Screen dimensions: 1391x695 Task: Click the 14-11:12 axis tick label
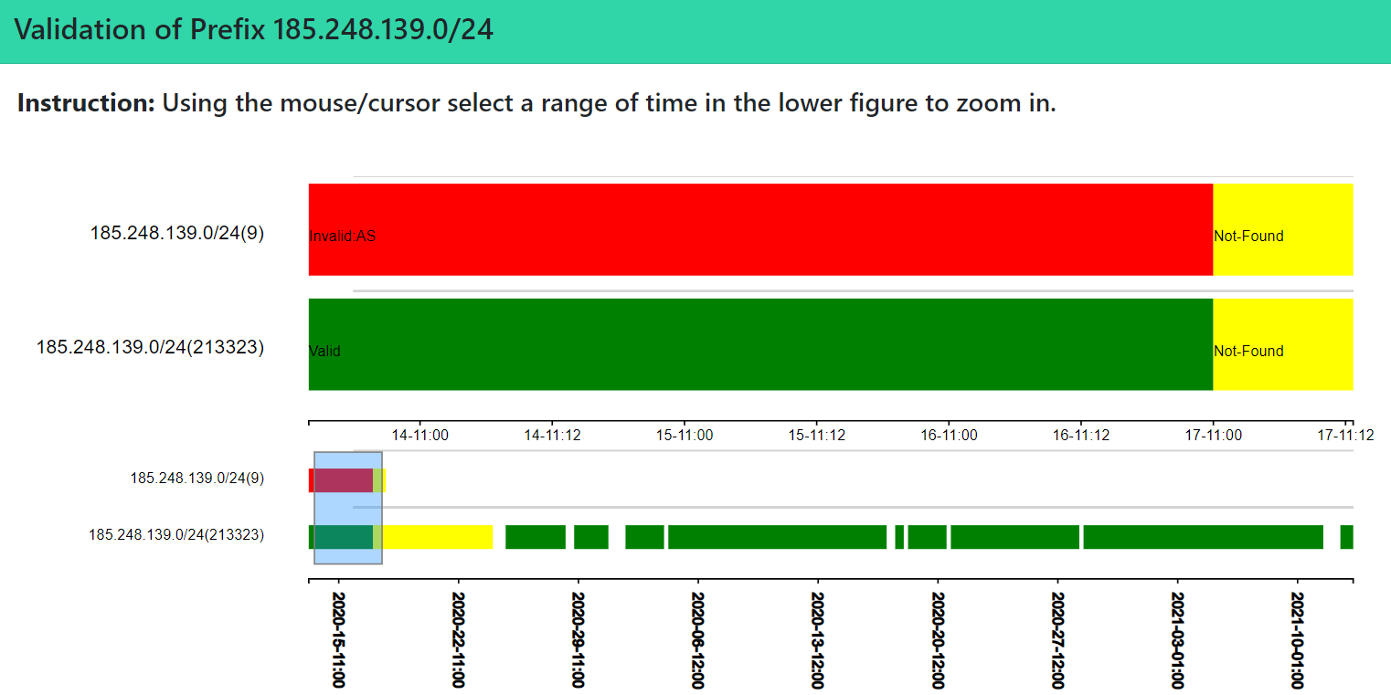point(553,436)
